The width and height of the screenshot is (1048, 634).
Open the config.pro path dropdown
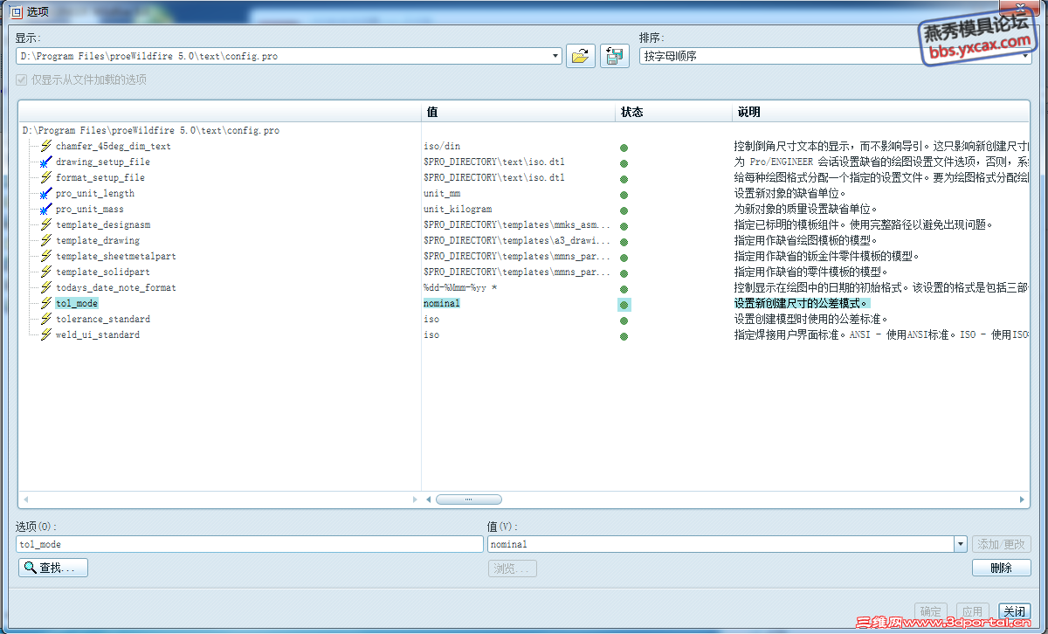556,56
